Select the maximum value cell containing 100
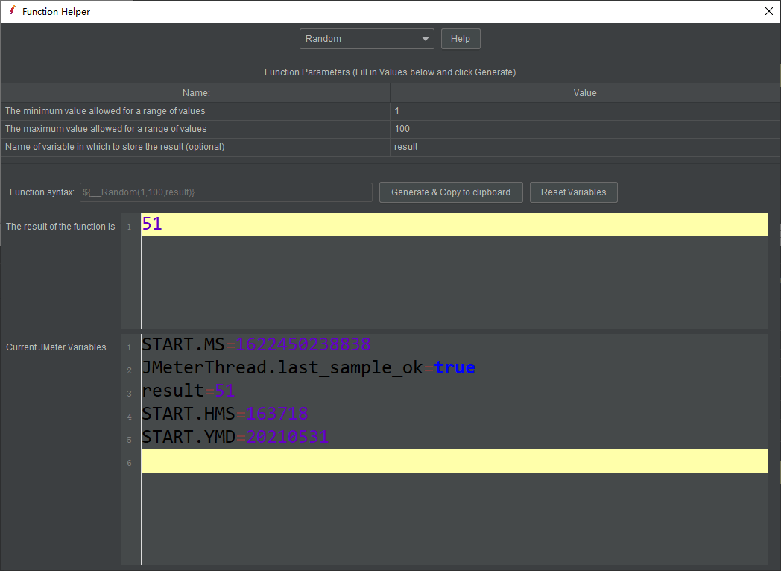 click(585, 129)
